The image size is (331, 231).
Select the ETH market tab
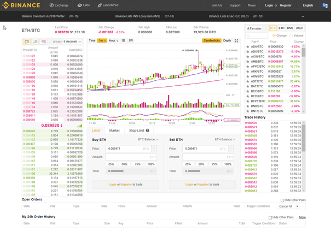point(281,28)
